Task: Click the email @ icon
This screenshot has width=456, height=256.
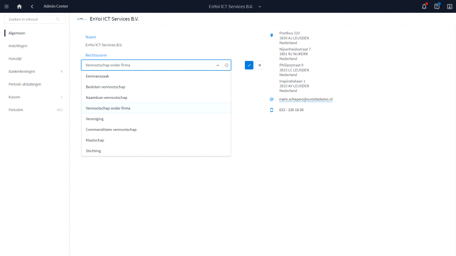Action: pyautogui.click(x=272, y=99)
